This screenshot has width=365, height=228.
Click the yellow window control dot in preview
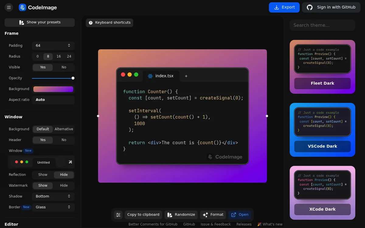point(130,74)
